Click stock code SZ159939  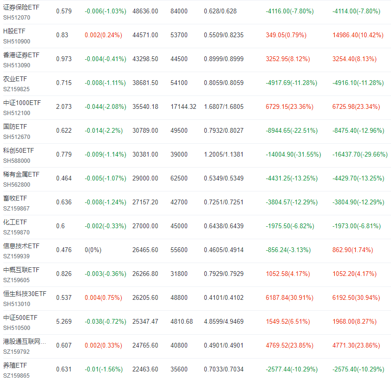(x=16, y=256)
